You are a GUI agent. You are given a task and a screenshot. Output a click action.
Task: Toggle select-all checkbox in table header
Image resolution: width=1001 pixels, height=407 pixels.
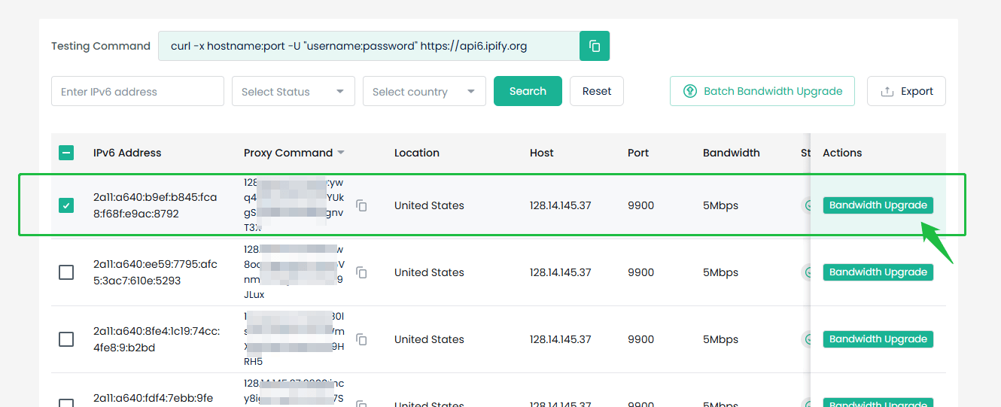point(66,153)
